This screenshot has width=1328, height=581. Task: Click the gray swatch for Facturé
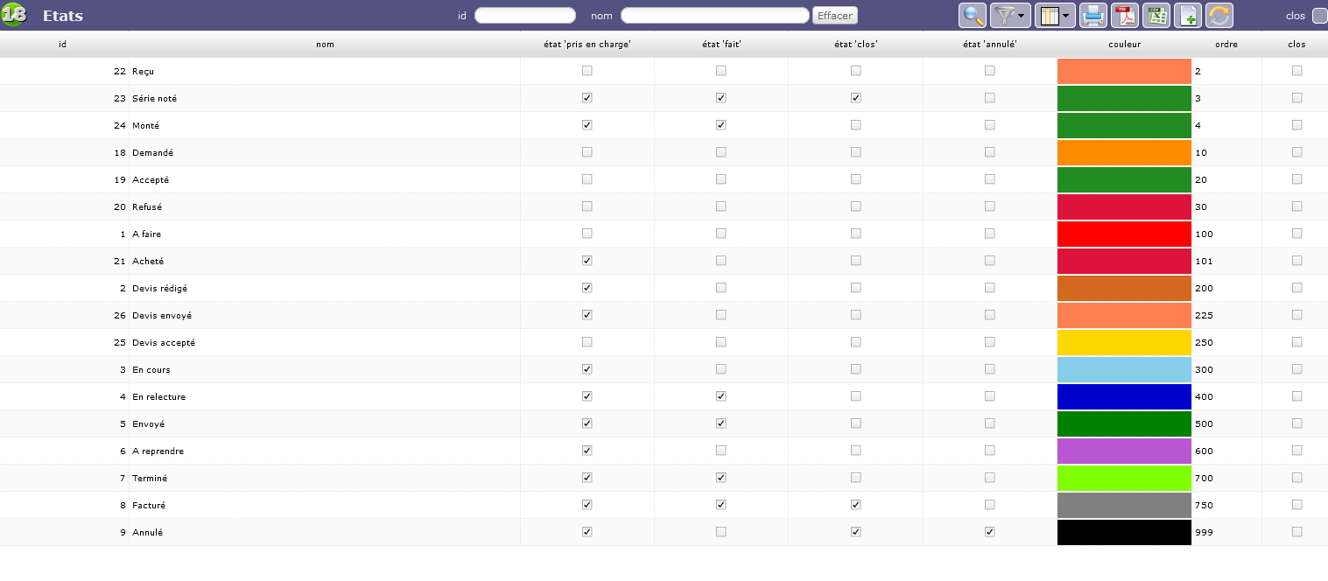1124,505
